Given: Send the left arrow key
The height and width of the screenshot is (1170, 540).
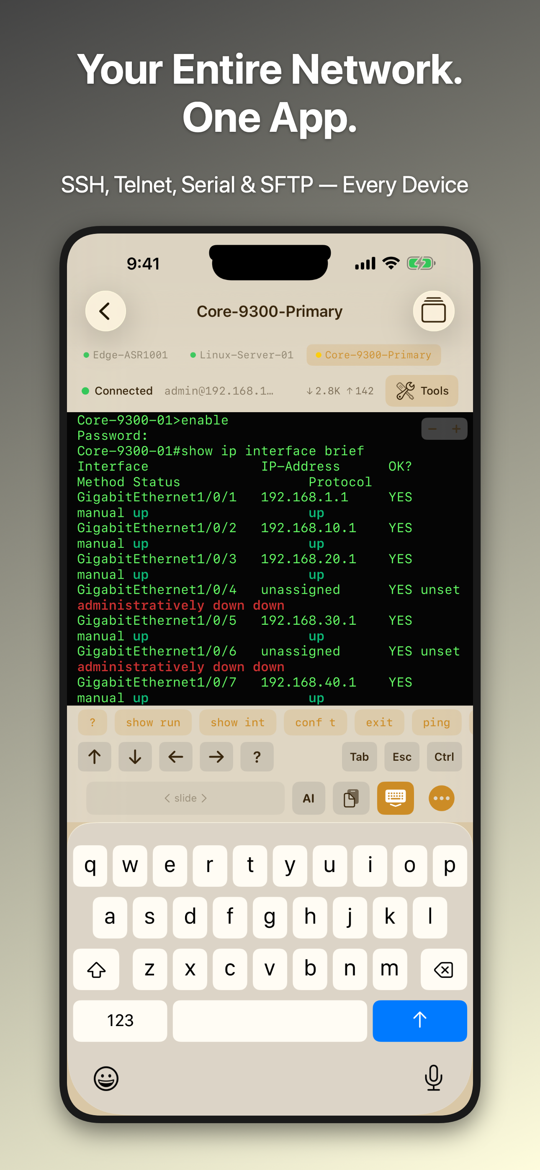Looking at the screenshot, I should click(175, 757).
